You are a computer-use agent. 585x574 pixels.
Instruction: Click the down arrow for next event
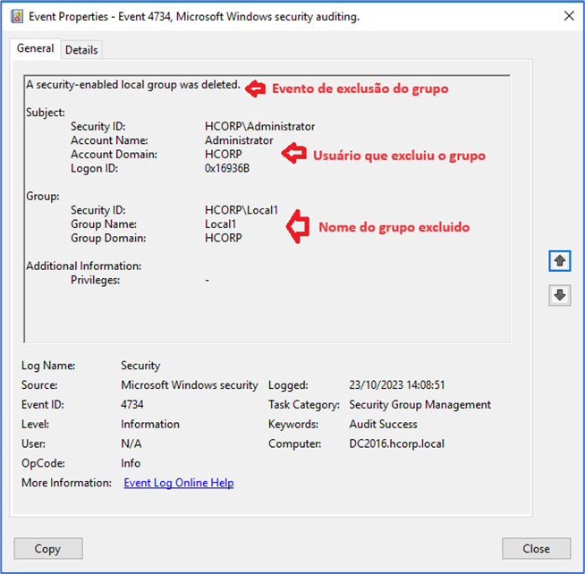(x=560, y=295)
